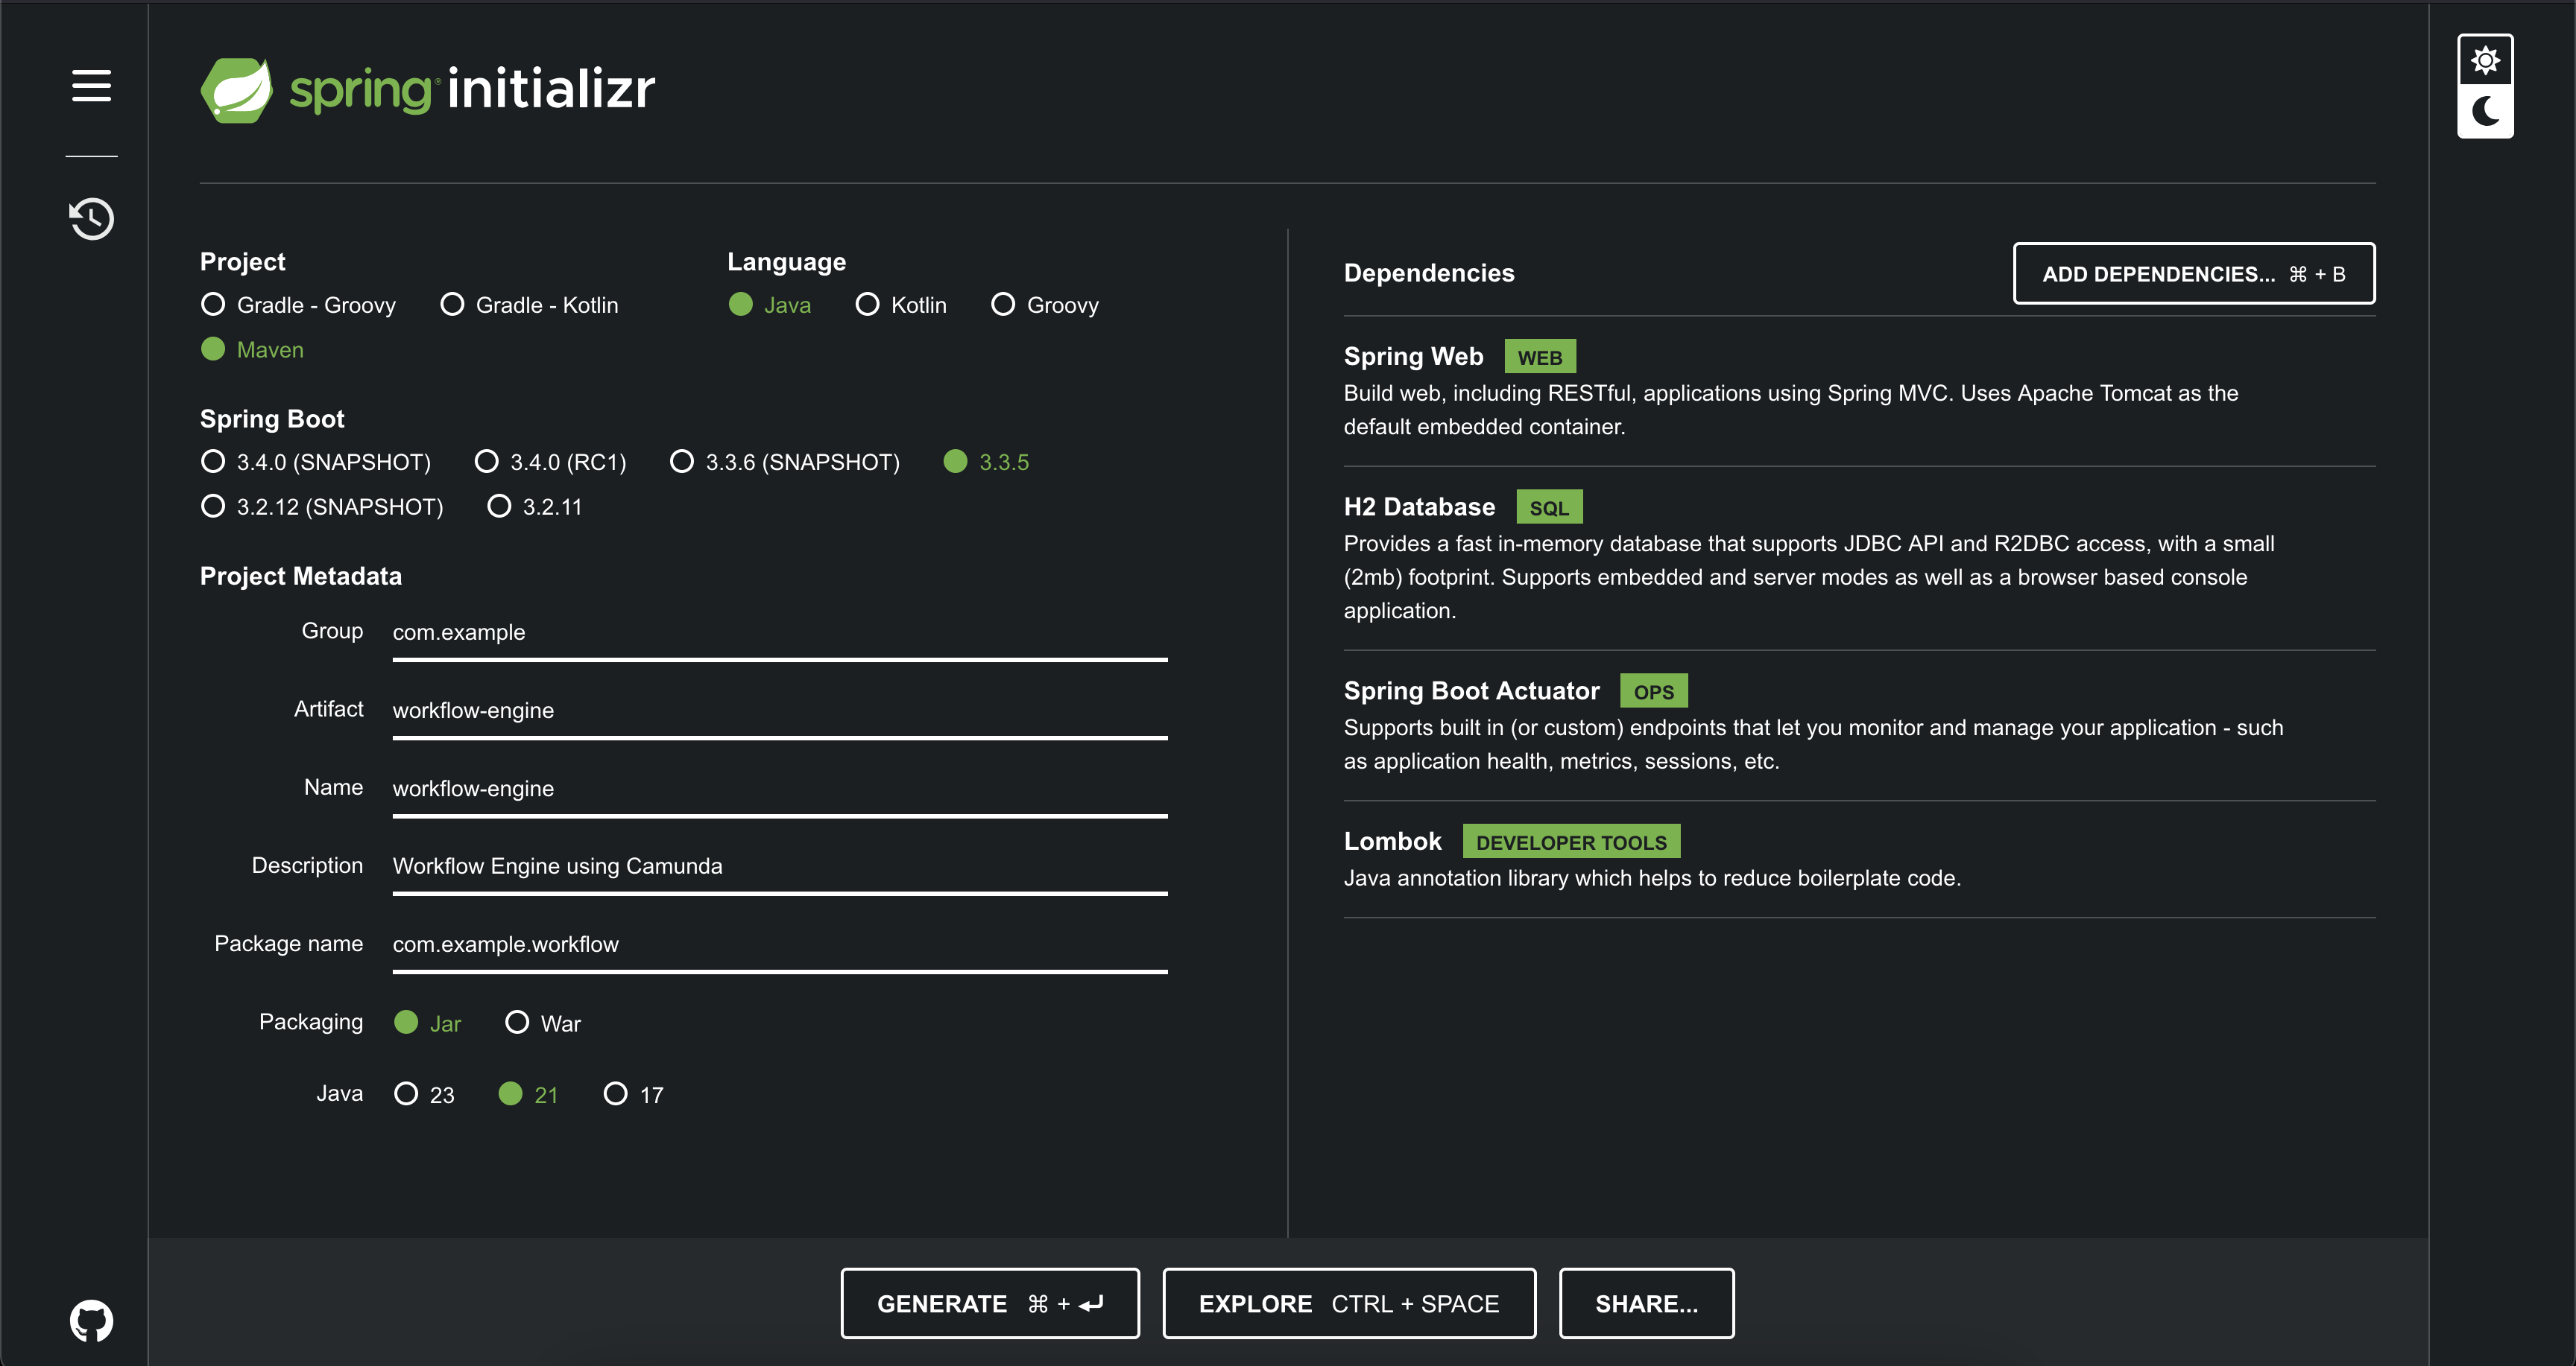Click the Group label
This screenshot has height=1366, width=2576.
point(333,632)
